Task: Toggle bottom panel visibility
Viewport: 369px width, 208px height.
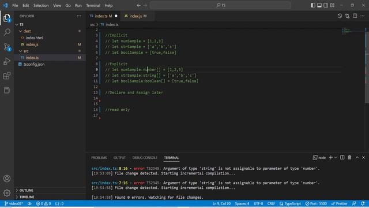Action: [x=319, y=5]
